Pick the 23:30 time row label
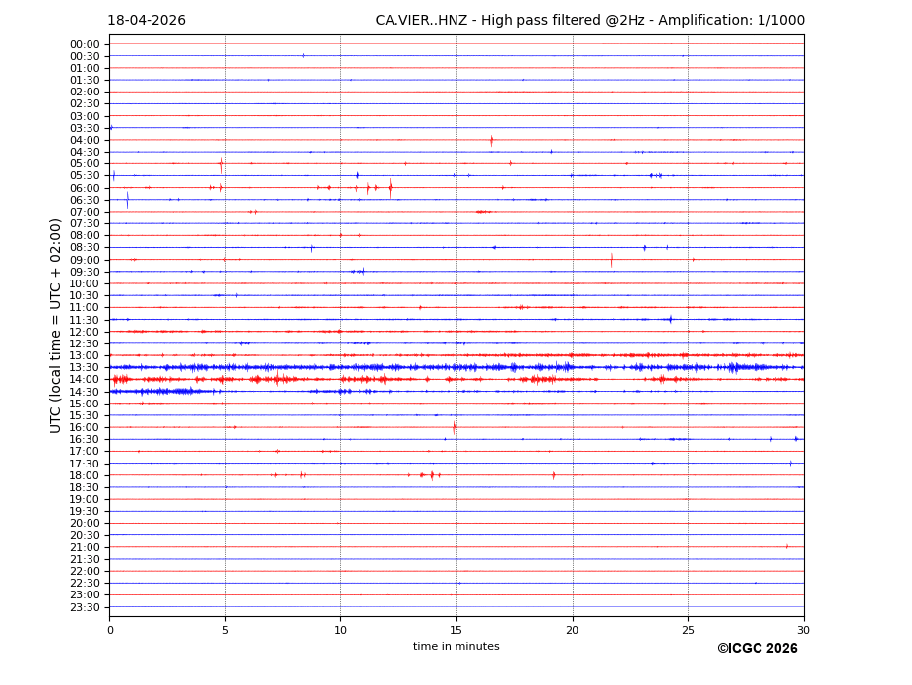This screenshot has width=912, height=685. (x=85, y=607)
